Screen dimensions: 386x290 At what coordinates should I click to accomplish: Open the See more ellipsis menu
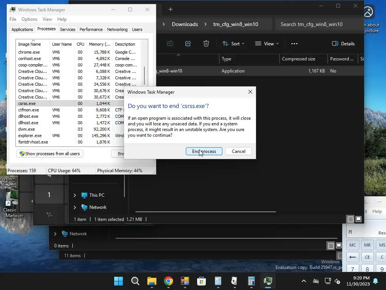pyautogui.click(x=294, y=44)
